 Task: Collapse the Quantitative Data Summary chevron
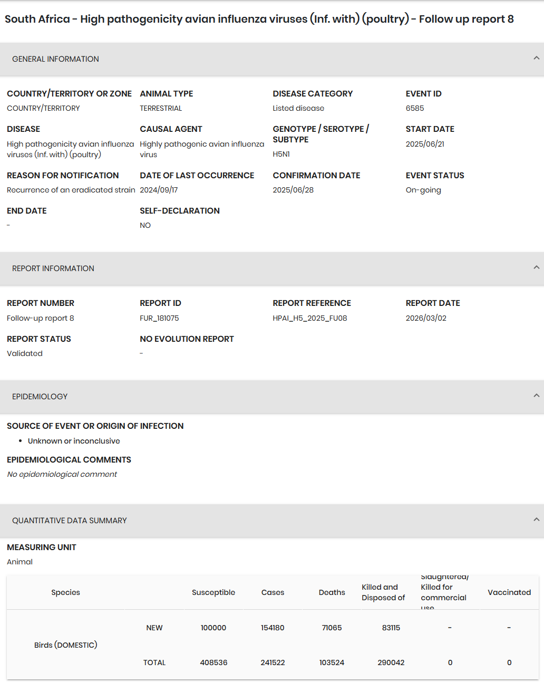click(x=536, y=520)
